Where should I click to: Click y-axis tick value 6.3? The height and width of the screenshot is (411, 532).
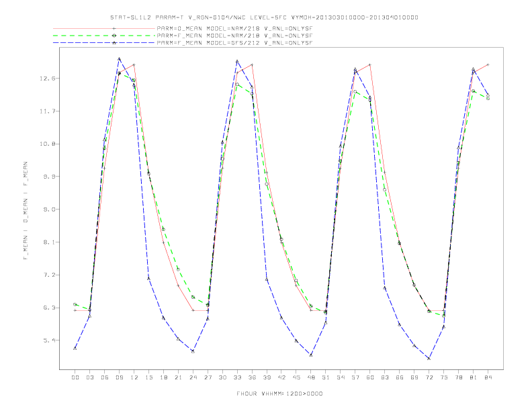point(47,308)
